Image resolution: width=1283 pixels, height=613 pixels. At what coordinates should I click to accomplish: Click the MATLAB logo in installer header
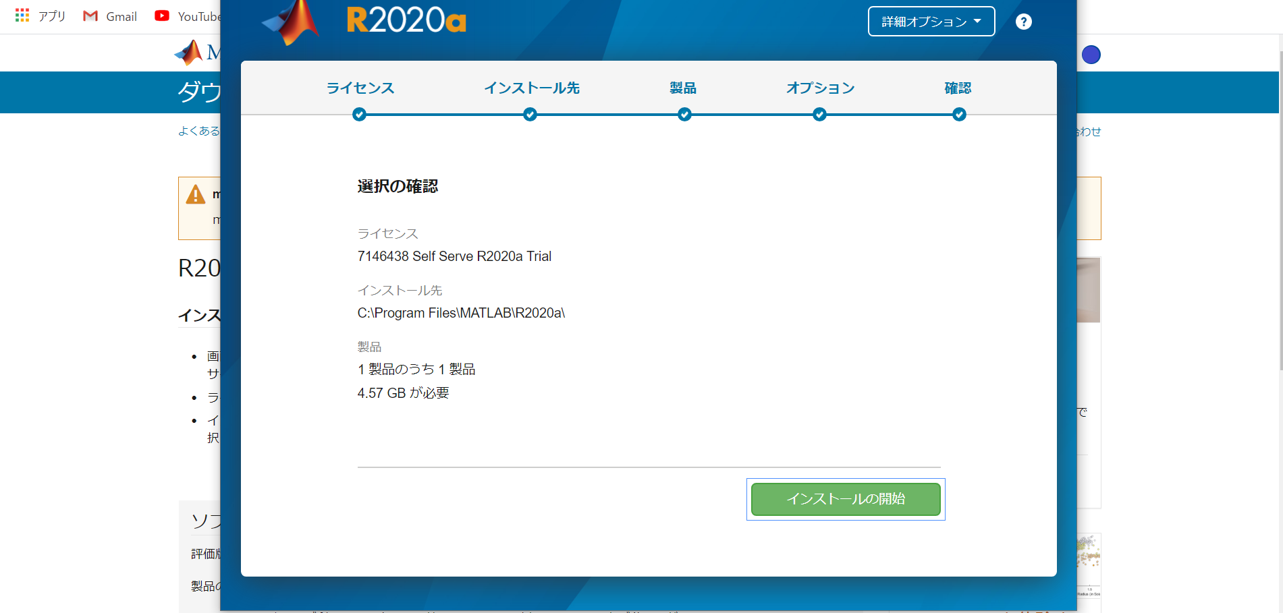pos(292,23)
